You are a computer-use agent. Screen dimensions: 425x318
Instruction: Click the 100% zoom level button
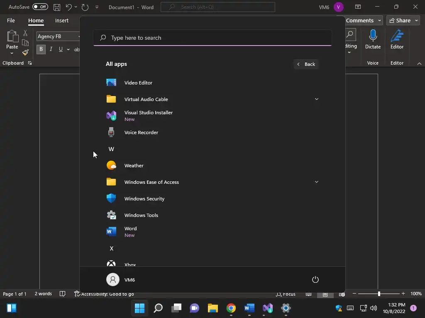tap(416, 294)
